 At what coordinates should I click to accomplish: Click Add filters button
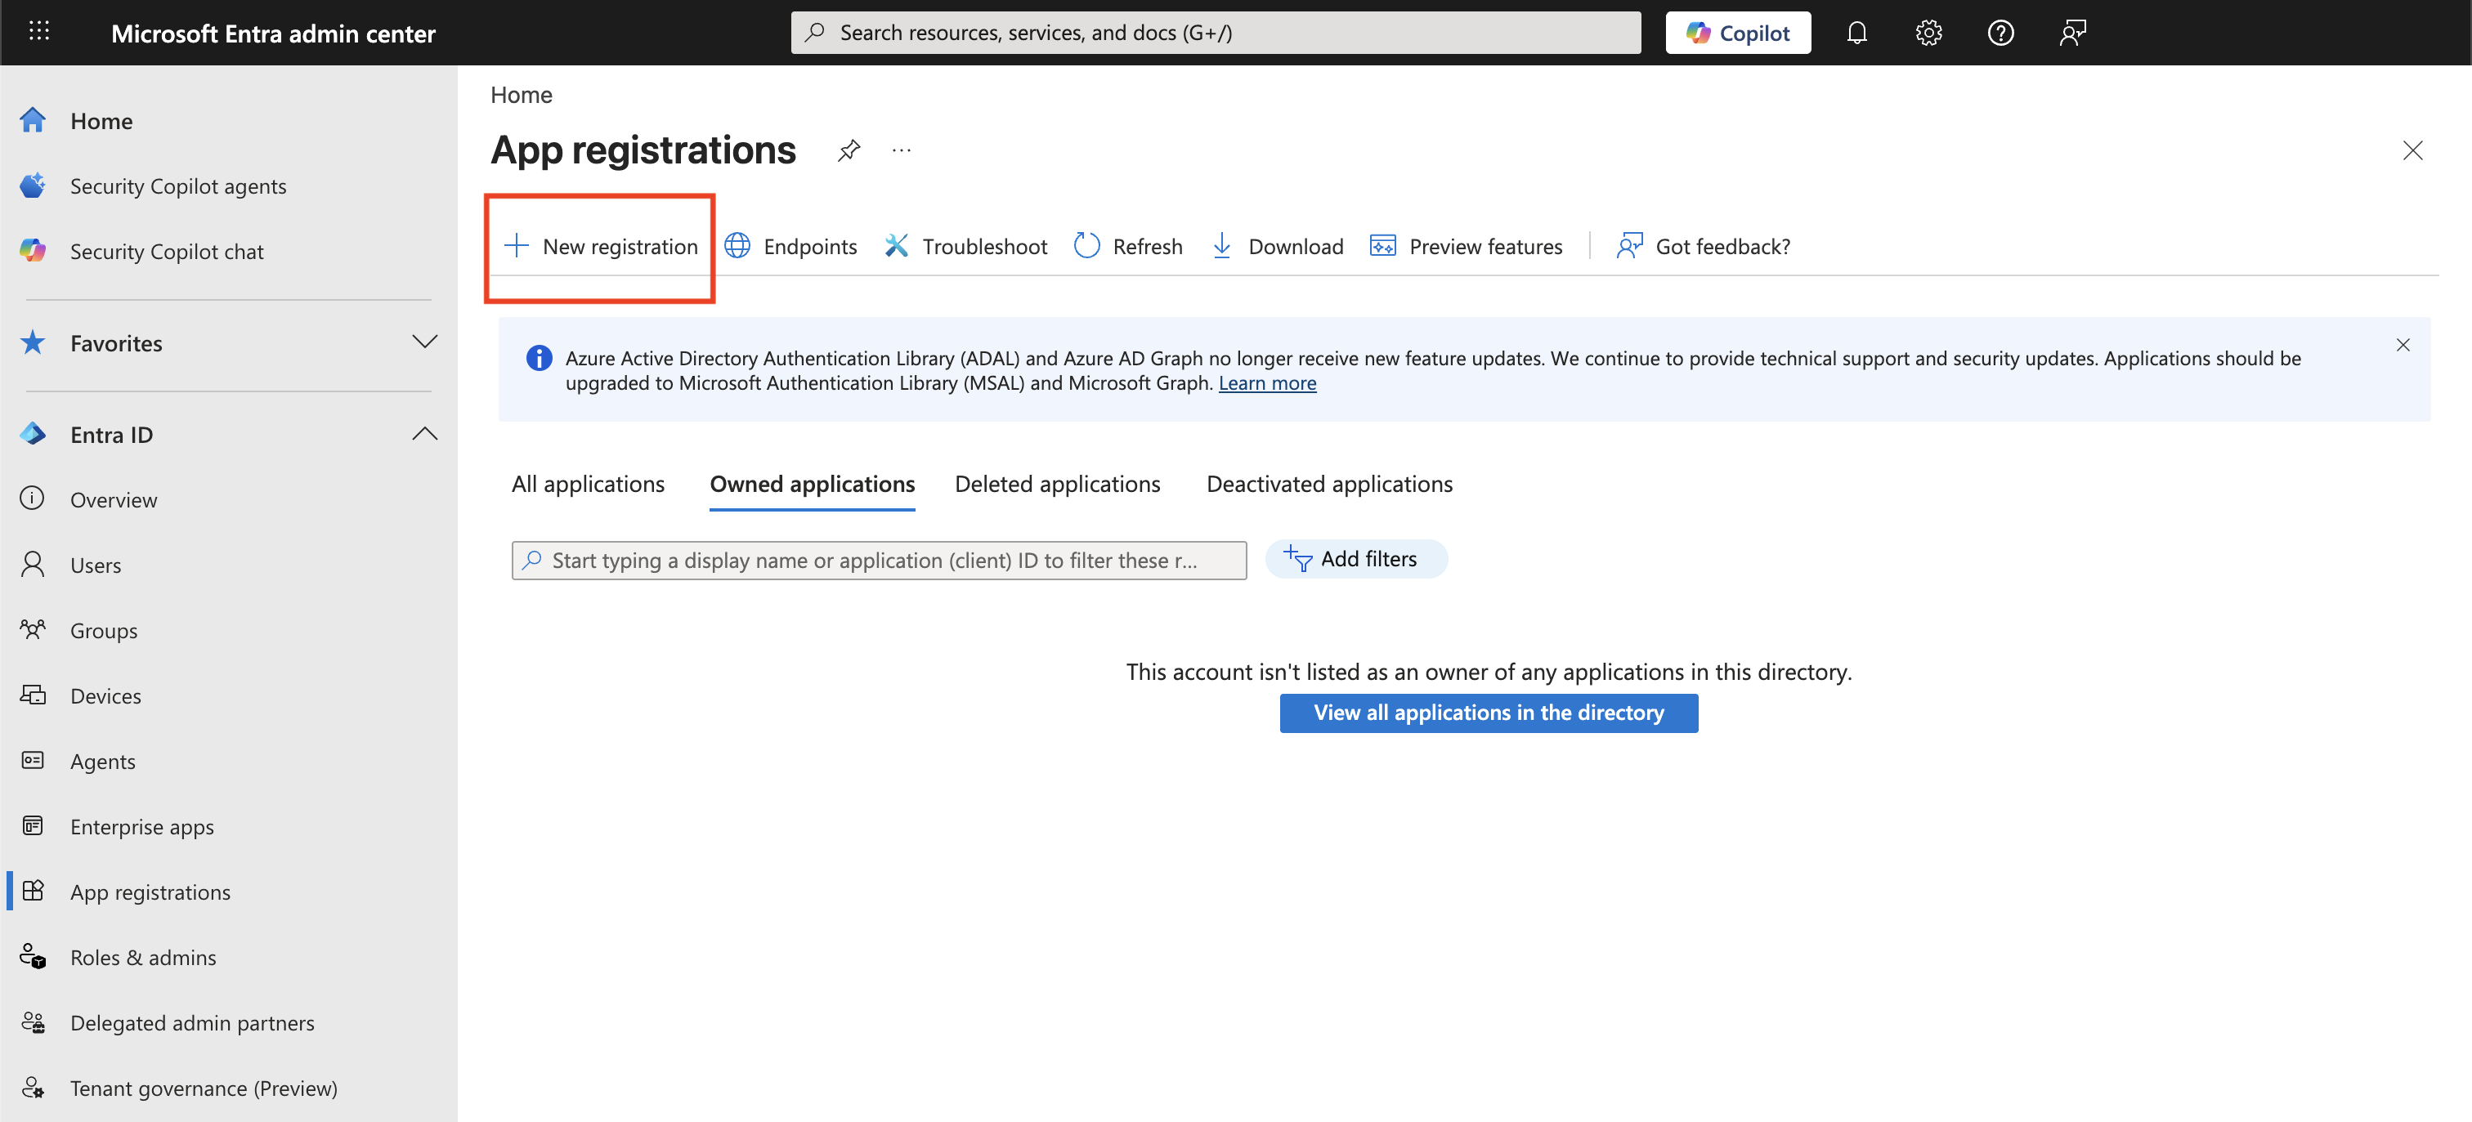click(x=1356, y=559)
